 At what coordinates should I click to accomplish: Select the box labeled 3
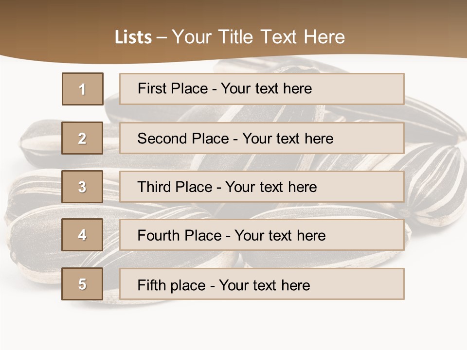pyautogui.click(x=82, y=187)
